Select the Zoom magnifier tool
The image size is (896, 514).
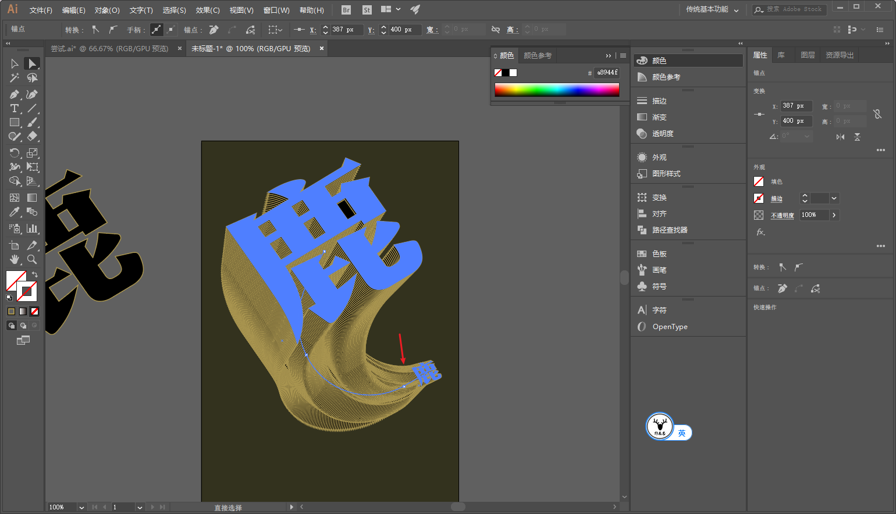pos(32,259)
